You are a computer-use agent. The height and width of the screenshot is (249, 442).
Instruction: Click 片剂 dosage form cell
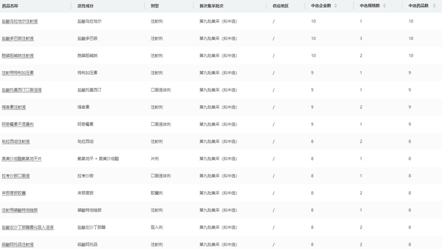point(155,159)
